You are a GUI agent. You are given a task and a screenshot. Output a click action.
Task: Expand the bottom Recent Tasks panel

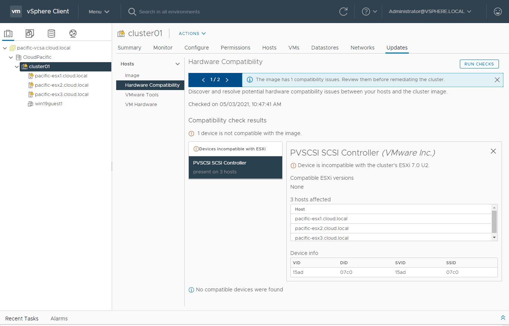pyautogui.click(x=503, y=318)
